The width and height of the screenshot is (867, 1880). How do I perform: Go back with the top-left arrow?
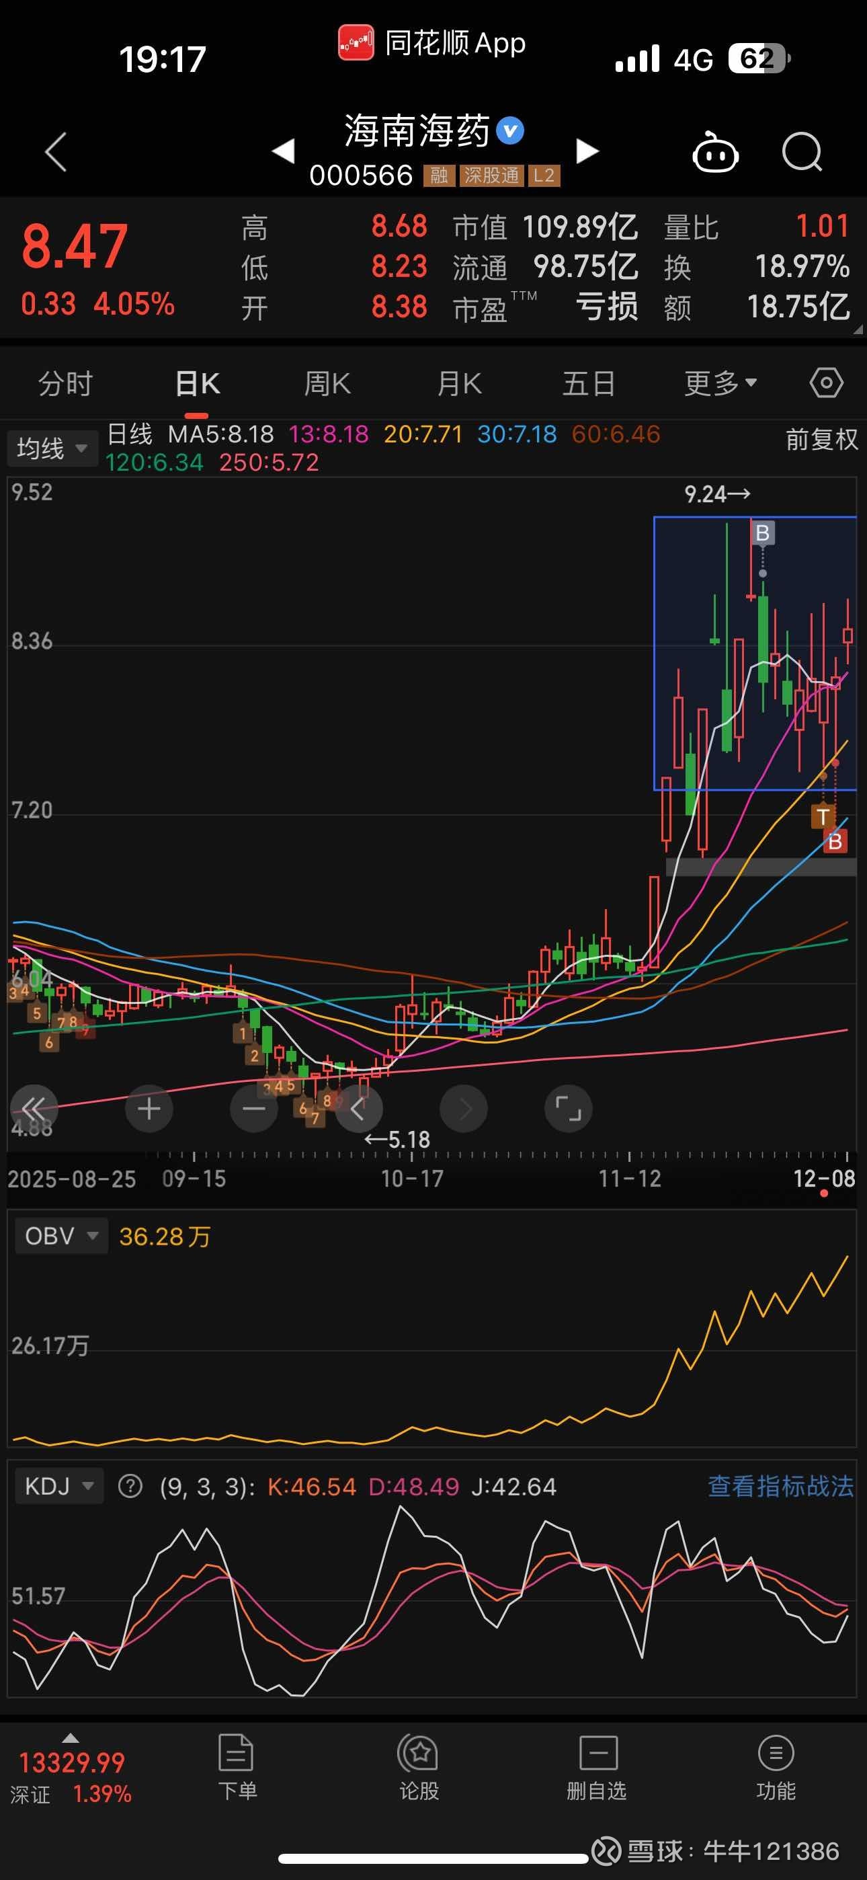coord(56,152)
